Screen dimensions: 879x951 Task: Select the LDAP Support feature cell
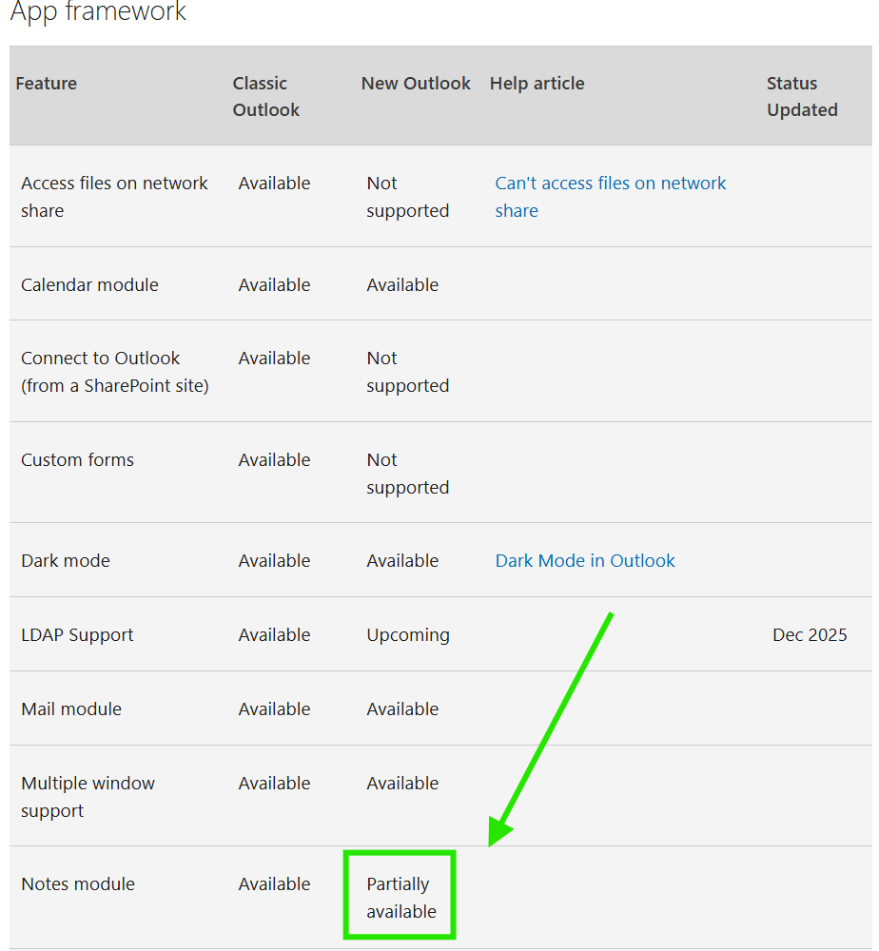tap(77, 634)
